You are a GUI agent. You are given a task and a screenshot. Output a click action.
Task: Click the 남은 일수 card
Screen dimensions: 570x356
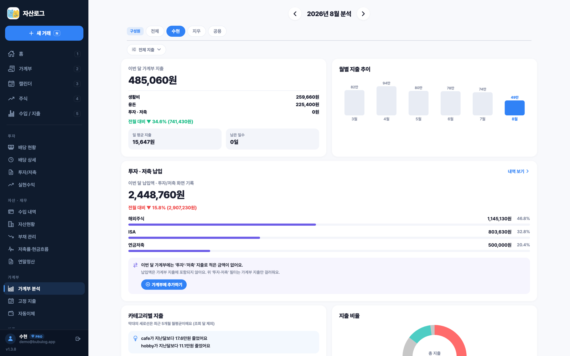pos(273,139)
